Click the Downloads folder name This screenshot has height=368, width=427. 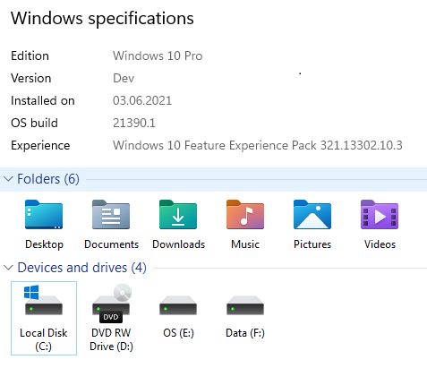click(x=179, y=244)
